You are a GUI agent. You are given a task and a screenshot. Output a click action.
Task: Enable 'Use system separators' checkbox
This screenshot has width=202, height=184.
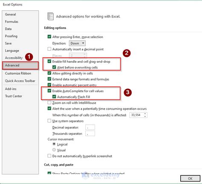pyautogui.click(x=49, y=121)
